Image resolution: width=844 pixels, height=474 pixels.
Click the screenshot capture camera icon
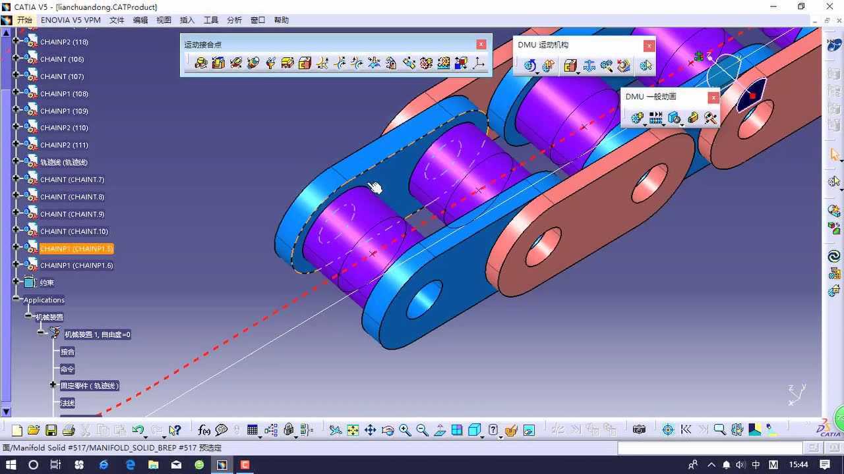[x=638, y=429]
